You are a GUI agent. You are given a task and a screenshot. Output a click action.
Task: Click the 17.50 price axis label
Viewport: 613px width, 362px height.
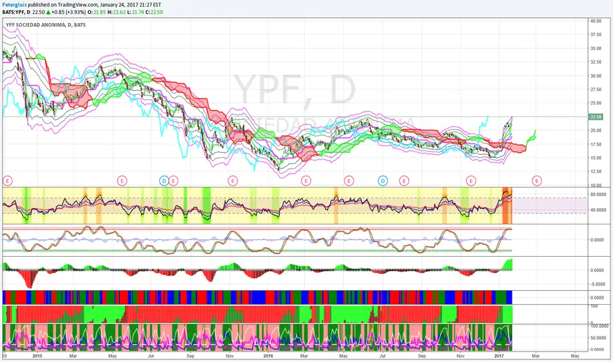[596, 144]
